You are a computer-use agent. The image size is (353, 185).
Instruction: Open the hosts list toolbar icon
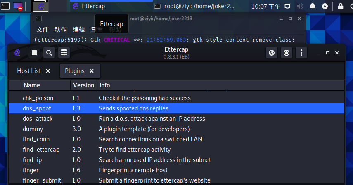coord(63,52)
